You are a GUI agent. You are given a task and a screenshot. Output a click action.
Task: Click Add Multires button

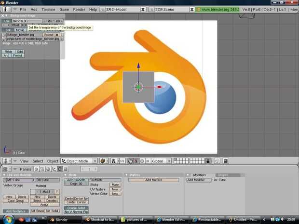154,180
